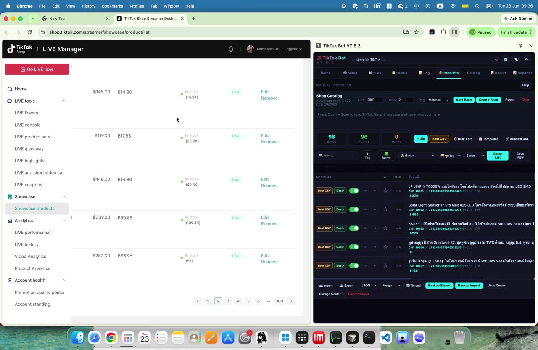Switch to the Setup tab
This screenshot has height=350, width=538.
click(x=350, y=73)
